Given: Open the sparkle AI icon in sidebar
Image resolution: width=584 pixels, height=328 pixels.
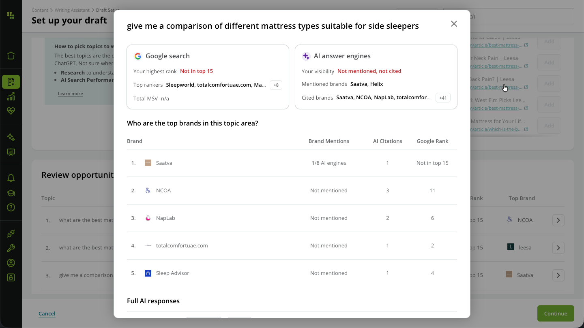Looking at the screenshot, I should point(11,138).
